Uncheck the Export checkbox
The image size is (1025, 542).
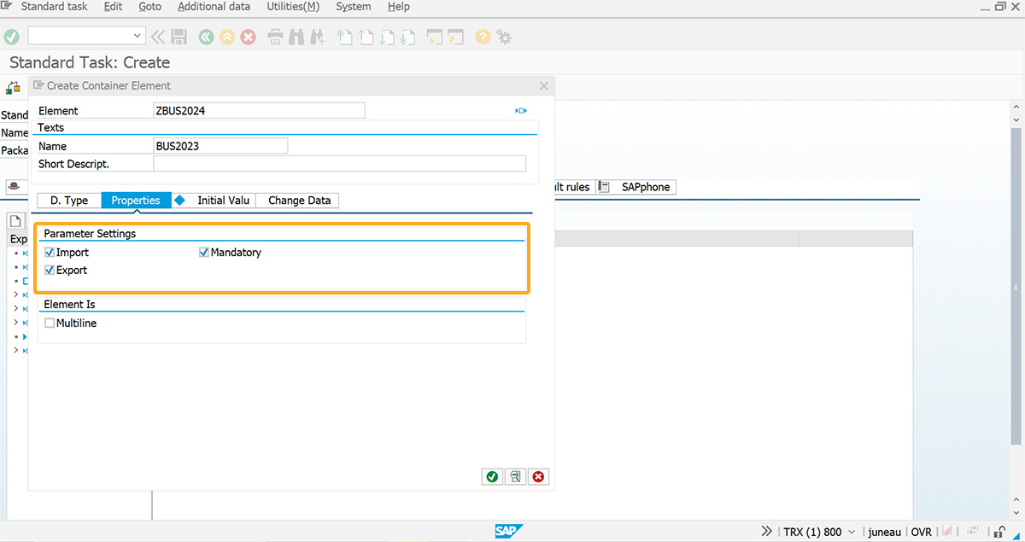pyautogui.click(x=50, y=271)
